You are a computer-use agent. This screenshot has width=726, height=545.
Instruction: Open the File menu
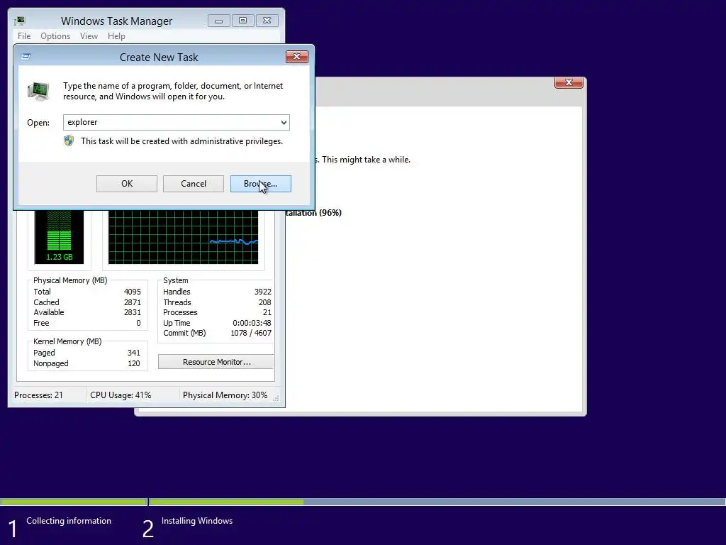pos(24,36)
